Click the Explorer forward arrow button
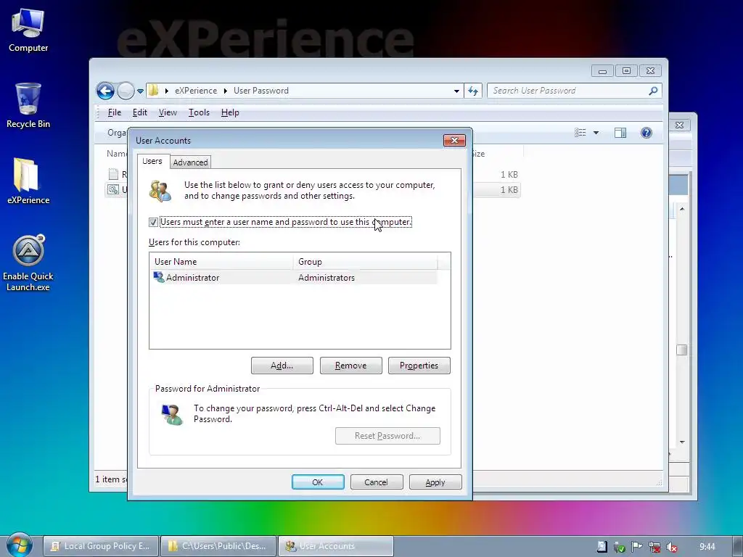The height and width of the screenshot is (557, 743). point(126,91)
